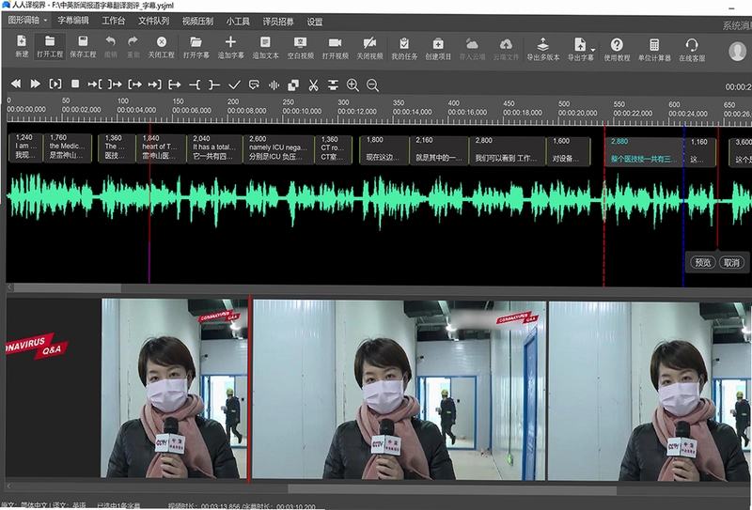Open a video with 打开视频
752x510 pixels.
(x=336, y=48)
